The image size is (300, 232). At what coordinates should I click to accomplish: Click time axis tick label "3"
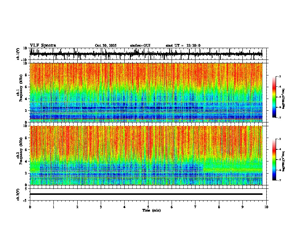click(x=101, y=207)
